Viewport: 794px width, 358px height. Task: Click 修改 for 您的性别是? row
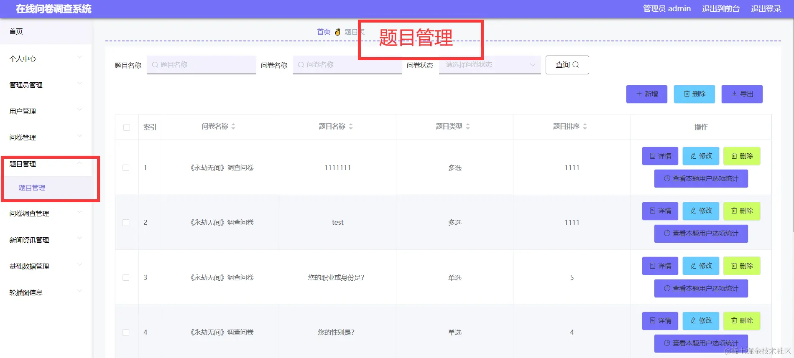tap(701, 321)
